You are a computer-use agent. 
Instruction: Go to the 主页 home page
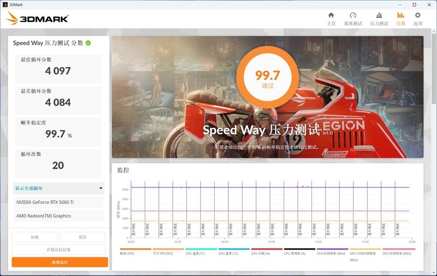(331, 19)
